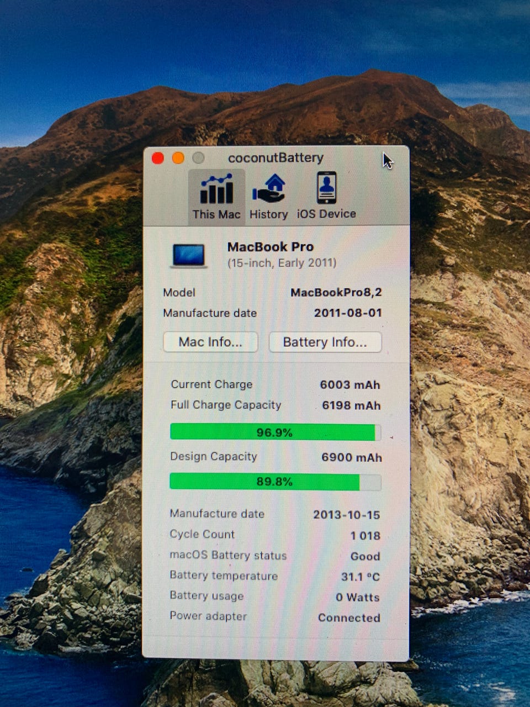Click the 89.8% design capacity bar

coord(275,482)
